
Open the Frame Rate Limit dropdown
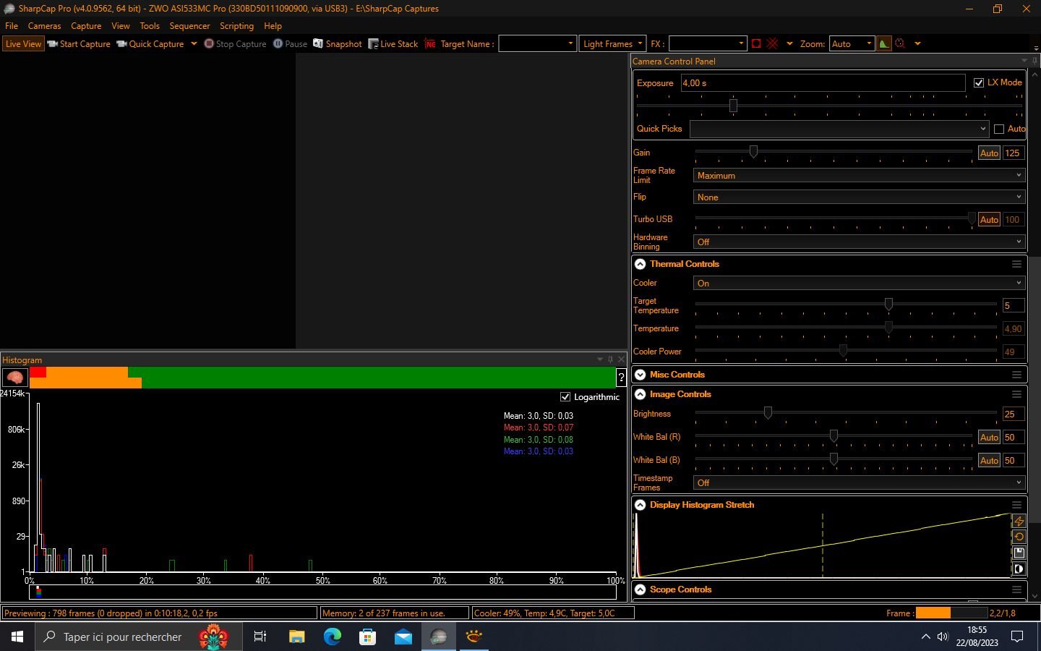click(x=859, y=176)
